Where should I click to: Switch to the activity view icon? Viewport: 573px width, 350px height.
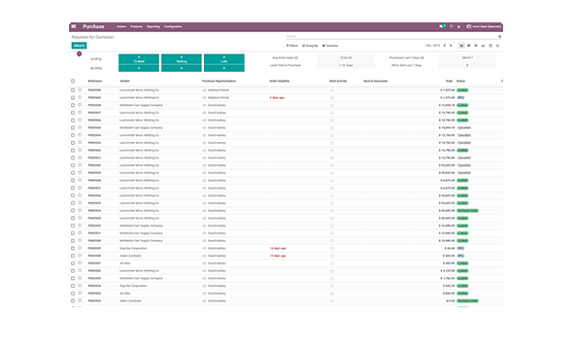pos(497,46)
